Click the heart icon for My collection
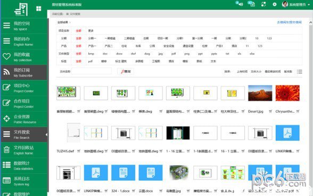The width and height of the screenshot is (313, 196). click(6, 56)
